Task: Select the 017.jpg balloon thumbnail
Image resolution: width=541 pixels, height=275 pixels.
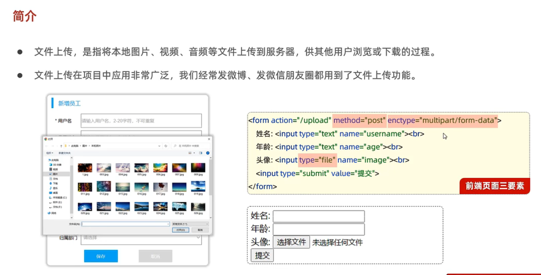Action: 160,187
